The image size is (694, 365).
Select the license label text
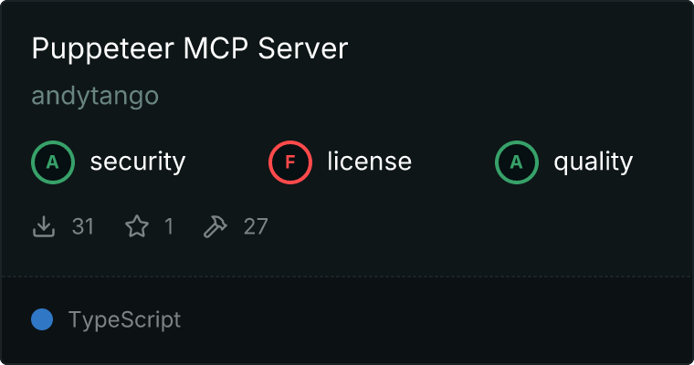[x=370, y=161]
